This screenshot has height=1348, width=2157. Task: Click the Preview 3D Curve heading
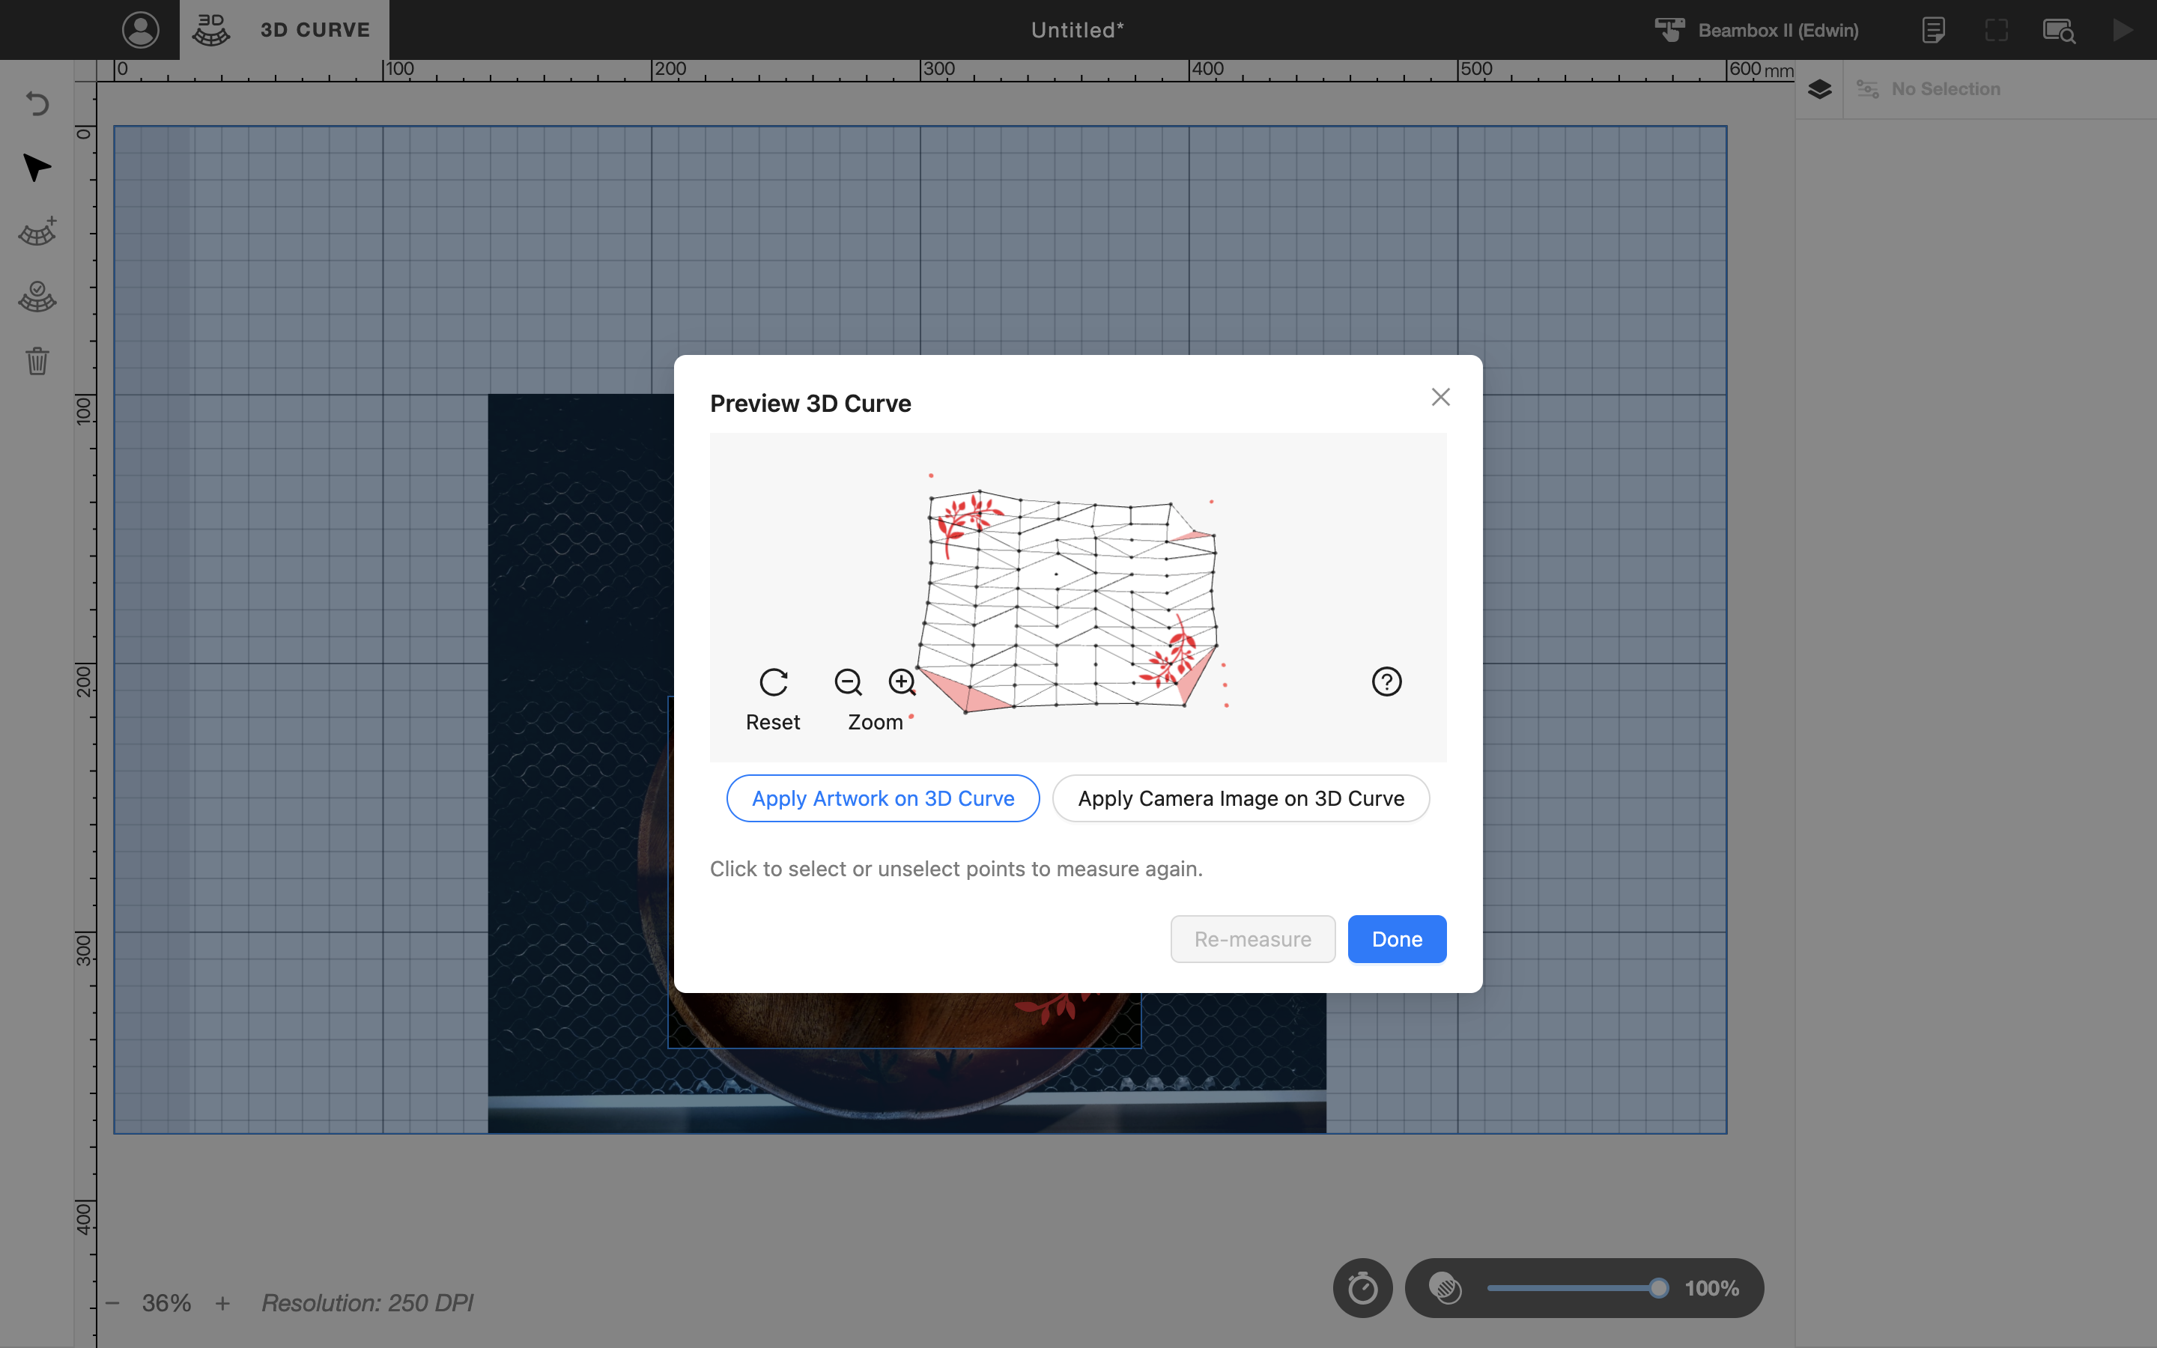click(x=810, y=403)
